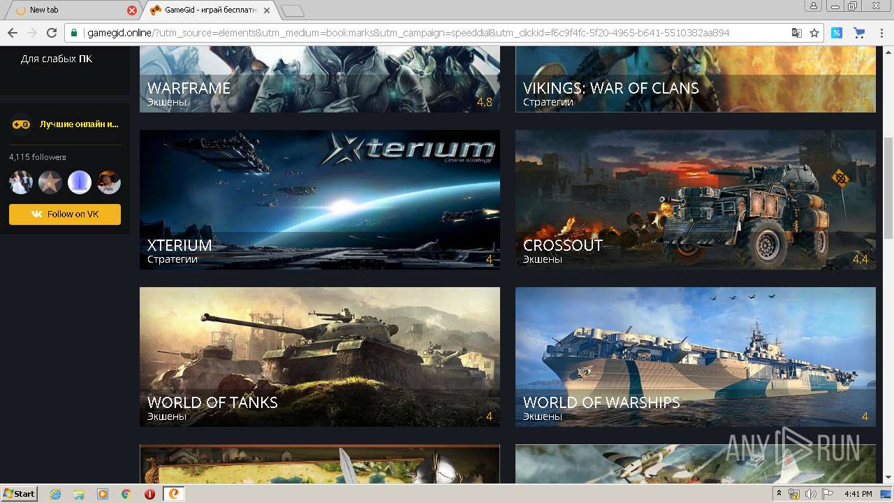This screenshot has width=894, height=503.
Task: Click the Show desktop tray button
Action: 886,494
